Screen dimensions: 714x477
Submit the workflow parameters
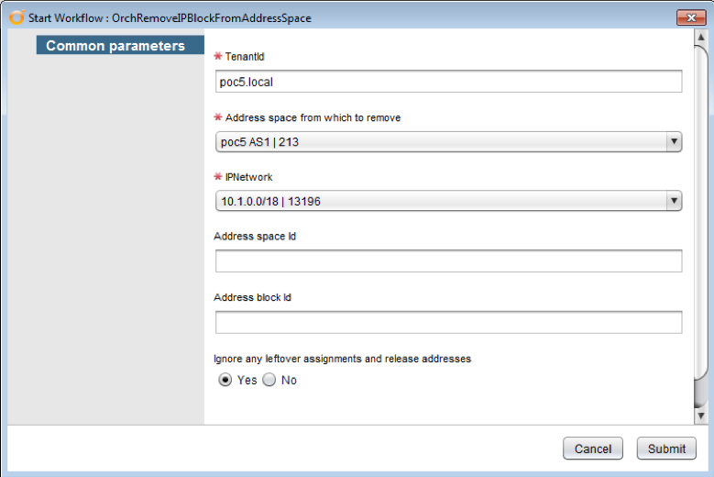[666, 449]
